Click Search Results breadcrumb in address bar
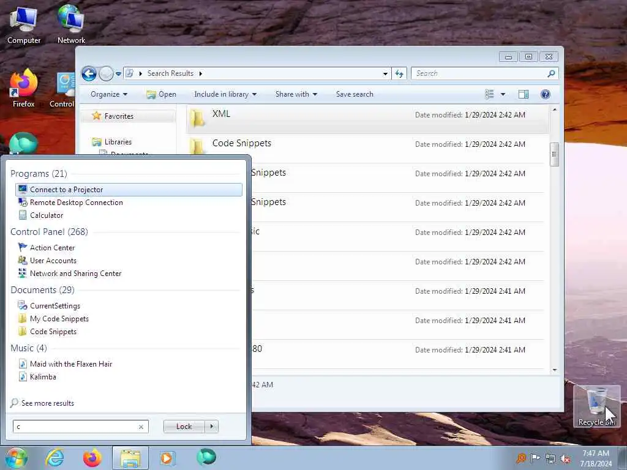Image resolution: width=627 pixels, height=470 pixels. click(x=170, y=73)
